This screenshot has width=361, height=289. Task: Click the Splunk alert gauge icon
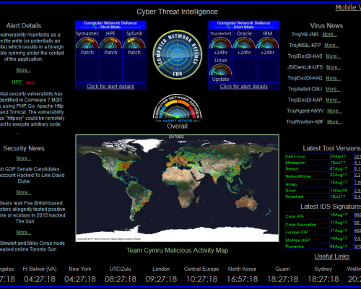pyautogui.click(x=134, y=43)
